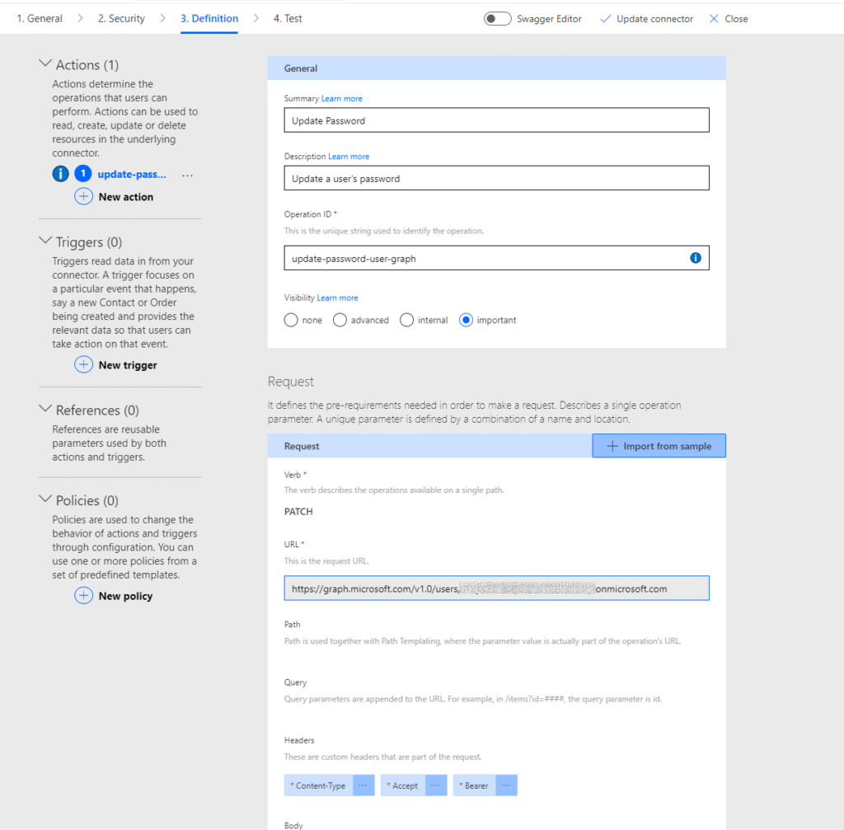Image resolution: width=844 pixels, height=830 pixels.
Task: Open the Content-Type header options menu
Action: point(363,785)
